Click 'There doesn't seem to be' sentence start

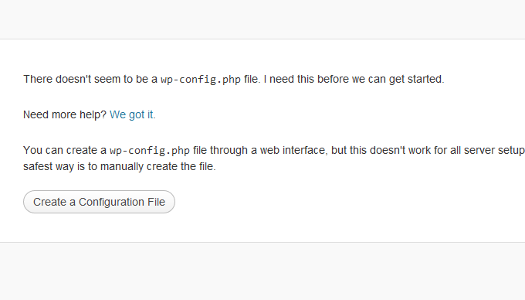pos(78,79)
